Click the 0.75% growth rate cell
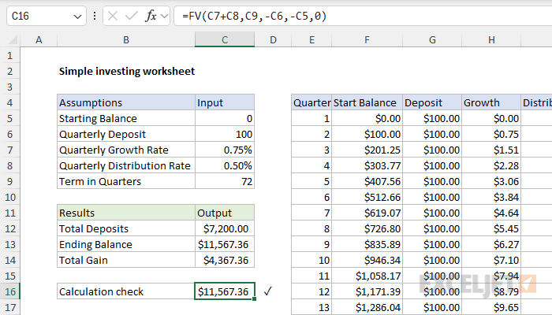Viewport: 552px width, 315px height. coord(225,150)
